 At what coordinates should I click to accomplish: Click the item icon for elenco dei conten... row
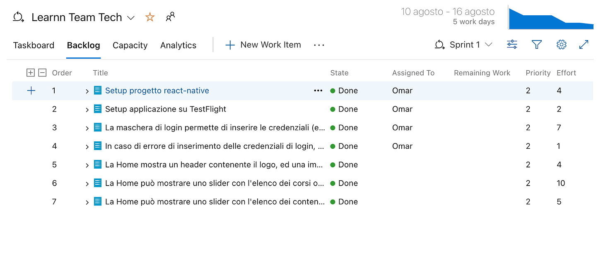coord(98,201)
